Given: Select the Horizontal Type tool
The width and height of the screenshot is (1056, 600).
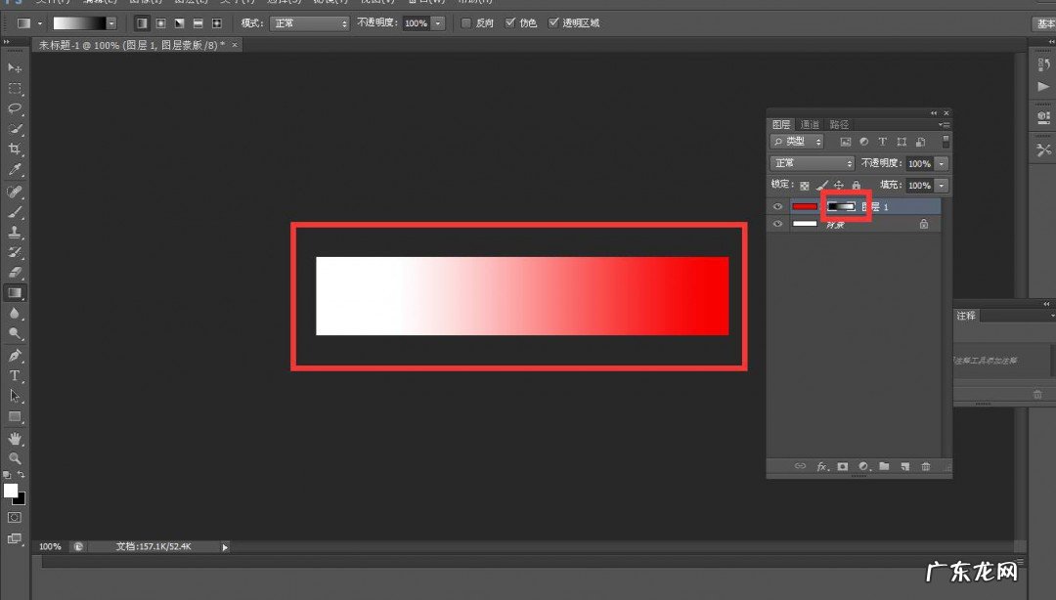Looking at the screenshot, I should 15,375.
